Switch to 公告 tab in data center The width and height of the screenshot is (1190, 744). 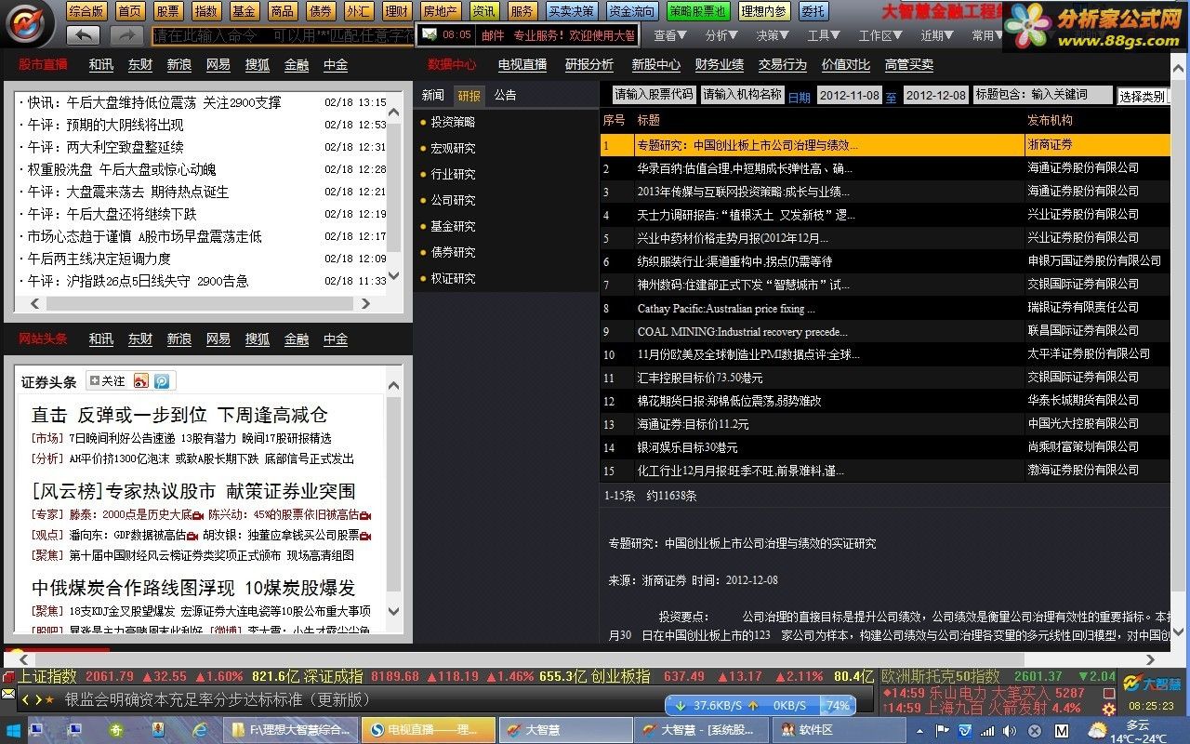click(505, 95)
